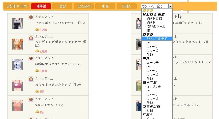Select the 드레스 tab
Image resolution: width=219 pixels, height=119 pixels.
pos(126,6)
